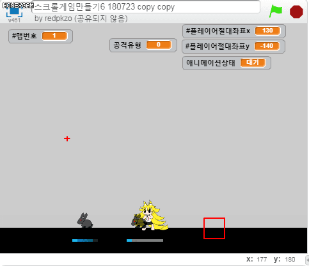Screen dimensions: 309x266
Task: Click the gray rabbit sprite
Action: pyautogui.click(x=85, y=220)
